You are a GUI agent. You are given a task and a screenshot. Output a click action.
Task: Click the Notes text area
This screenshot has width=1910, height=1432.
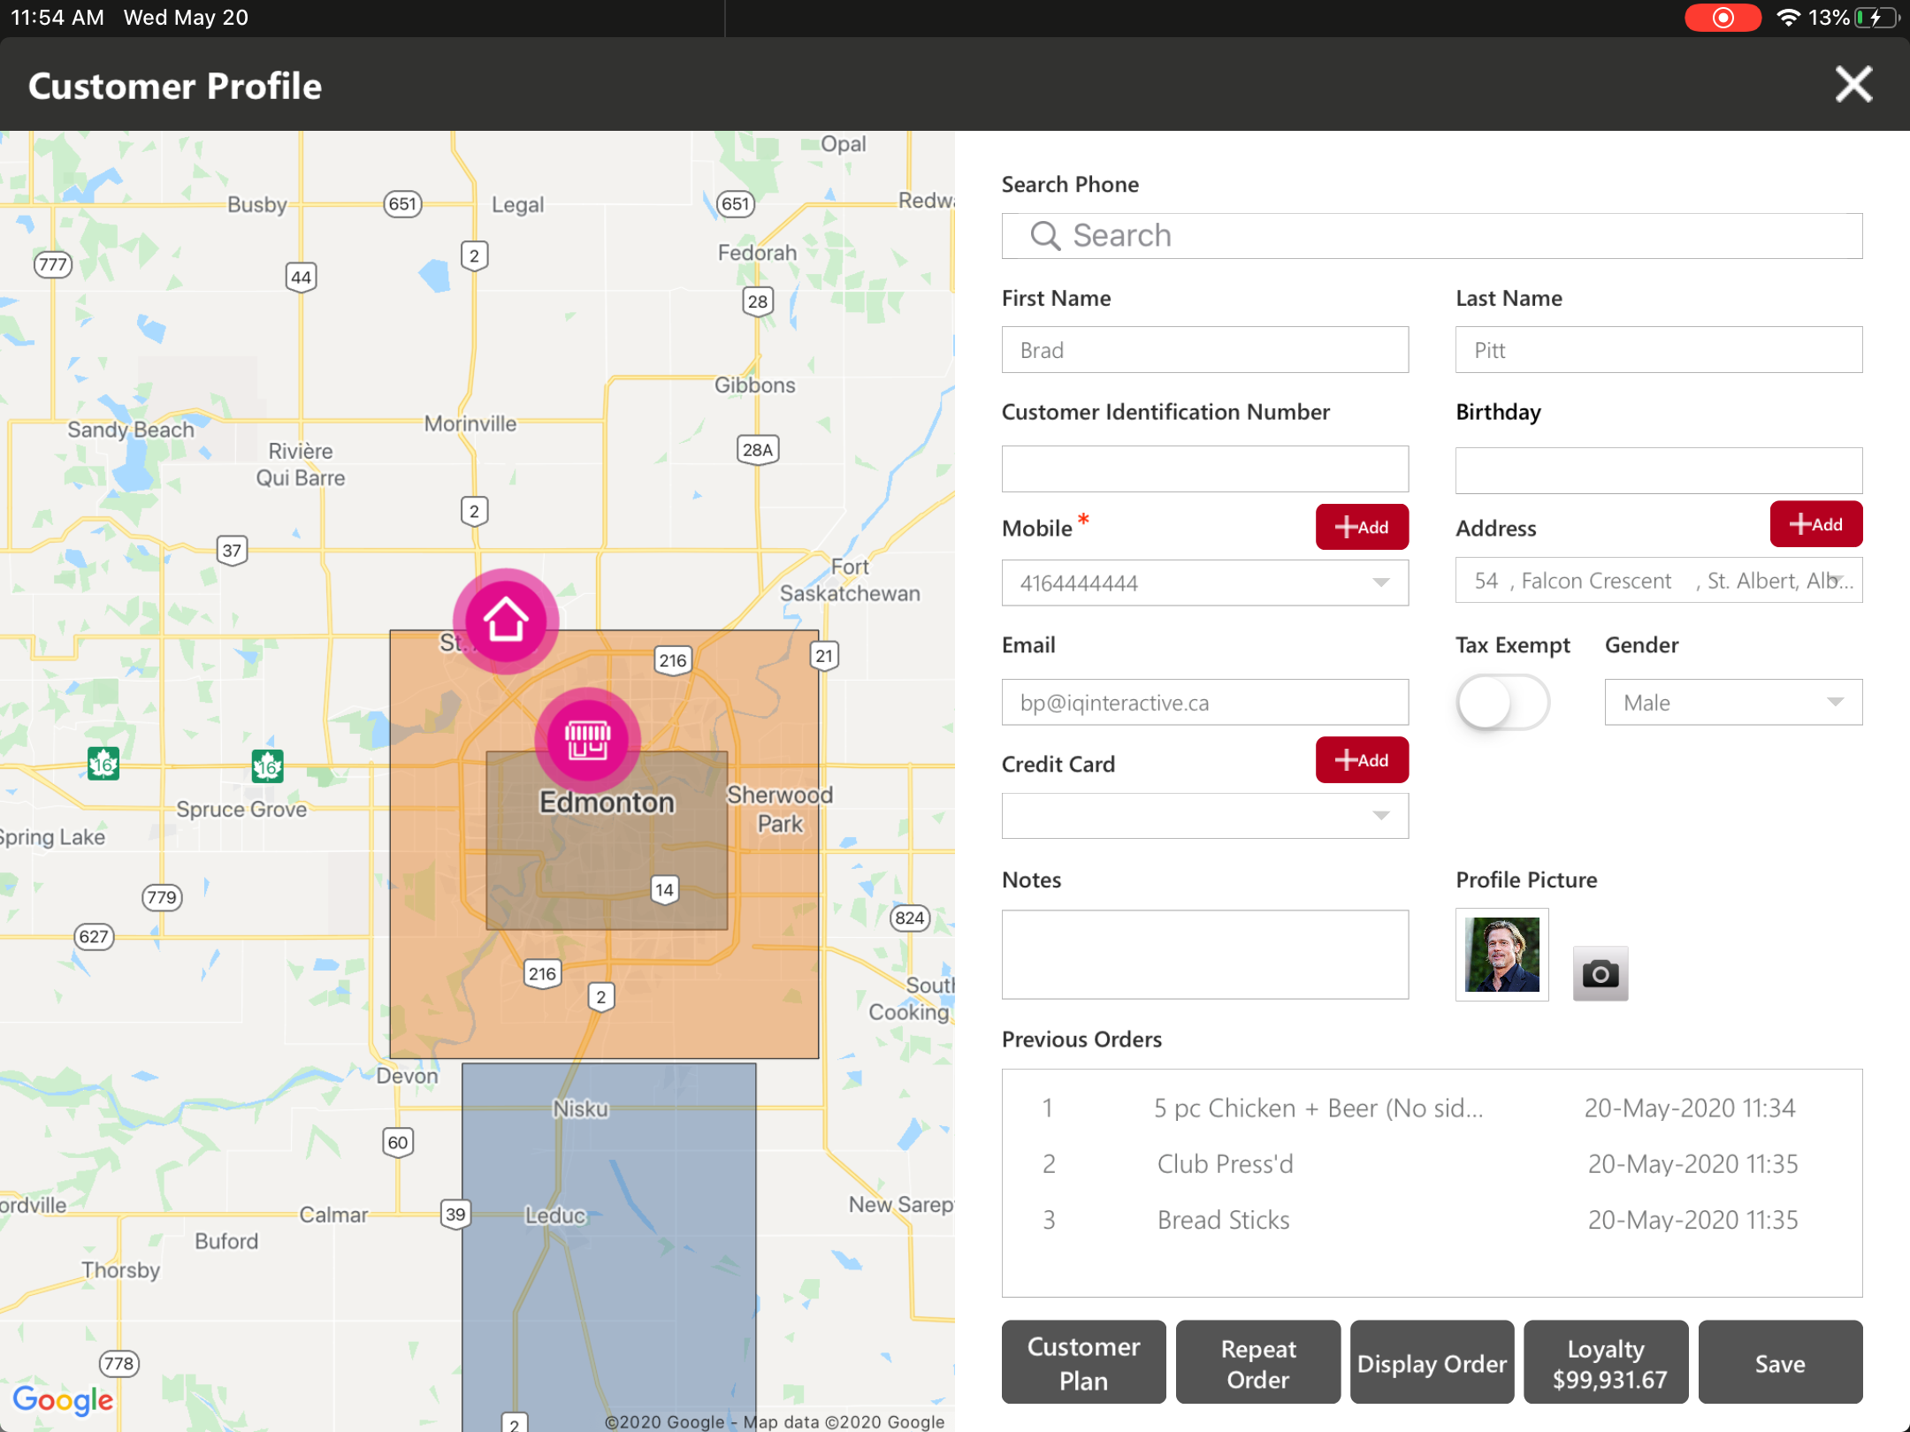(x=1204, y=955)
